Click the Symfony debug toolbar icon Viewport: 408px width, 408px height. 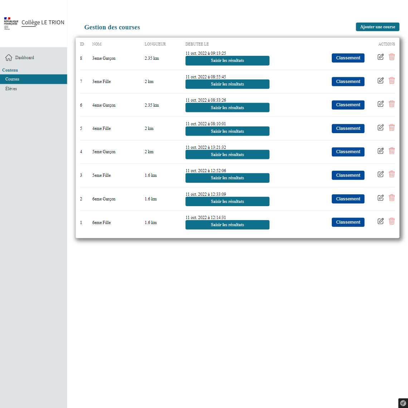tap(403, 403)
